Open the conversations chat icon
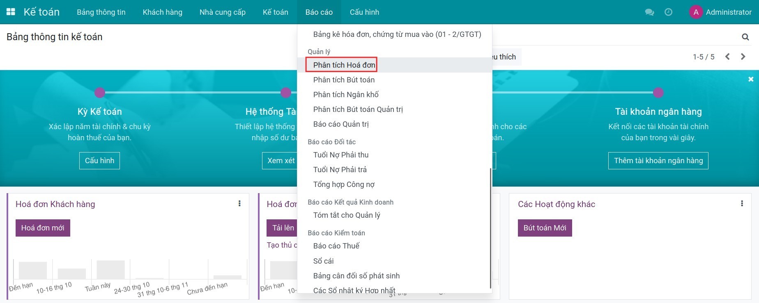The image size is (759, 303). (x=649, y=12)
